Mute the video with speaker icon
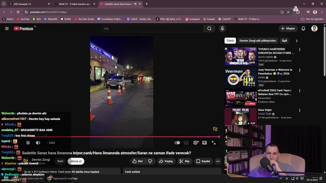Screen dimensions: 326x183 [38, 143]
